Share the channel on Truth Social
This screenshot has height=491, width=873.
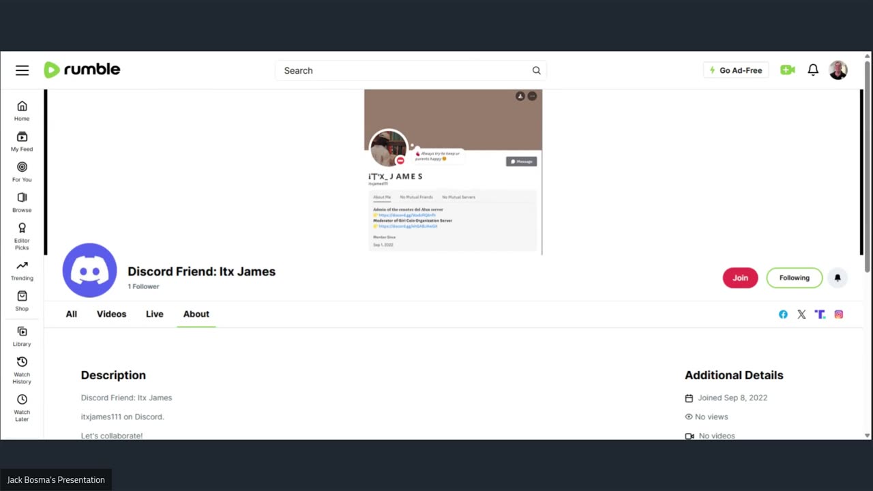820,314
